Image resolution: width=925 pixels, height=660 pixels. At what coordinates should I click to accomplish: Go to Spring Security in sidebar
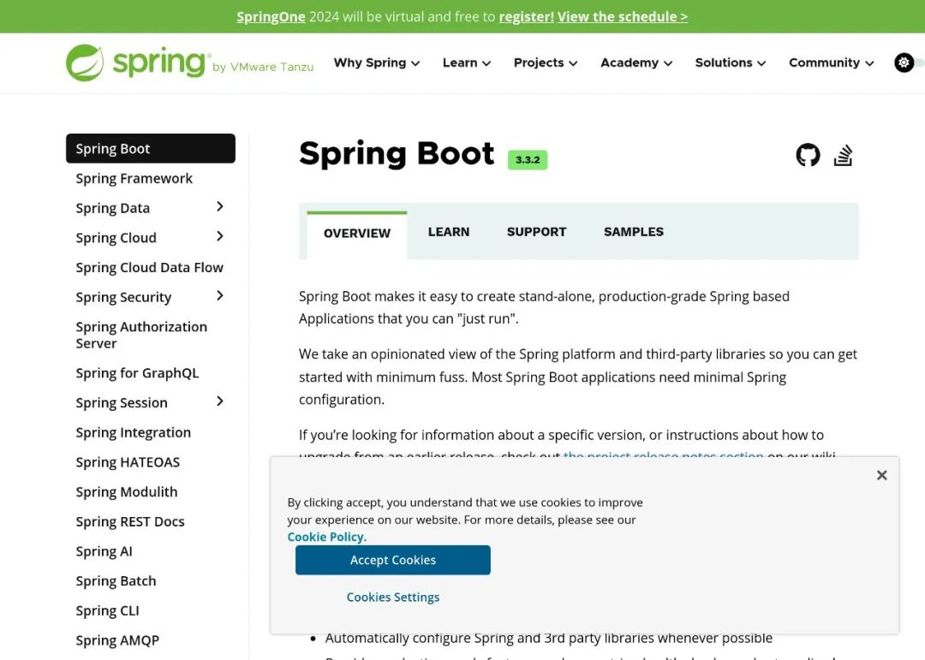click(123, 297)
